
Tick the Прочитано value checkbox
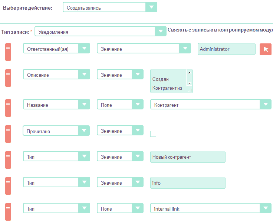click(153, 134)
